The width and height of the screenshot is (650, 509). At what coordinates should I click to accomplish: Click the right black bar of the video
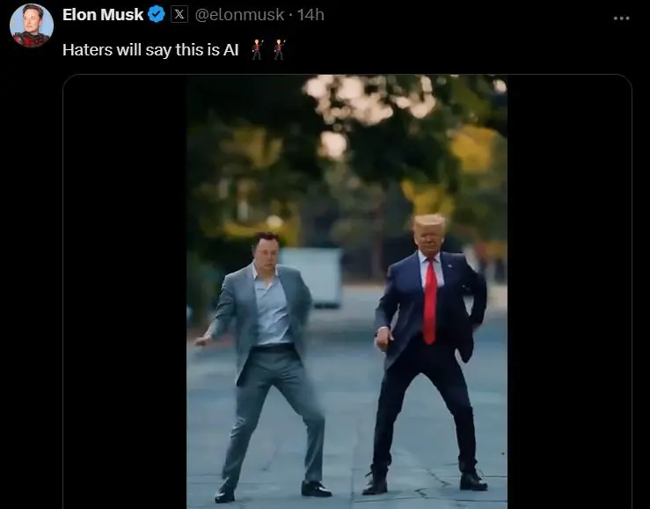coord(568,291)
